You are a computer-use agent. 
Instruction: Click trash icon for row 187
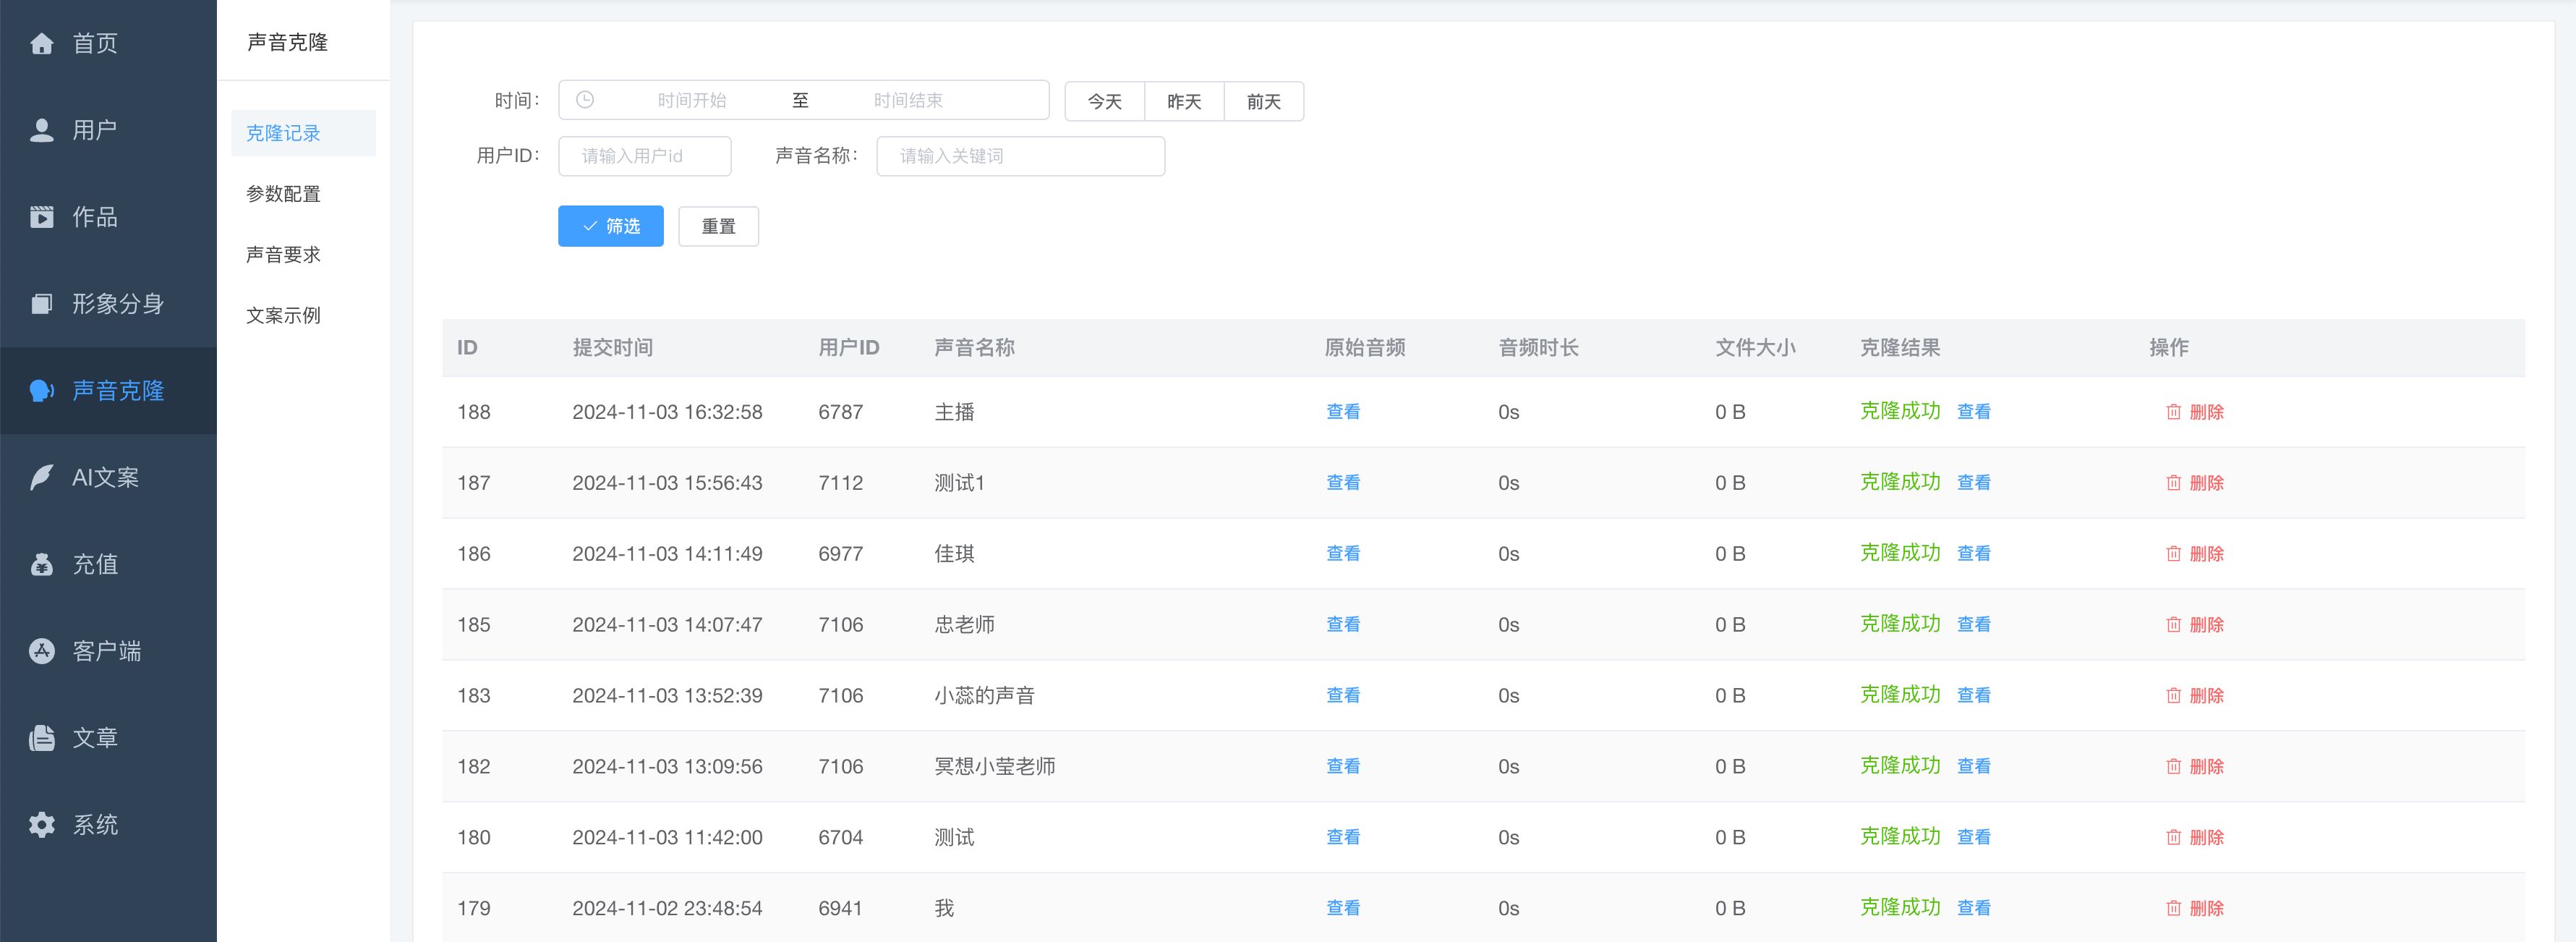click(2173, 483)
